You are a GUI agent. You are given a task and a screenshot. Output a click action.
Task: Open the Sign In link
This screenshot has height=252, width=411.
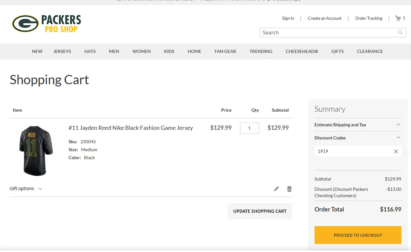(x=288, y=18)
